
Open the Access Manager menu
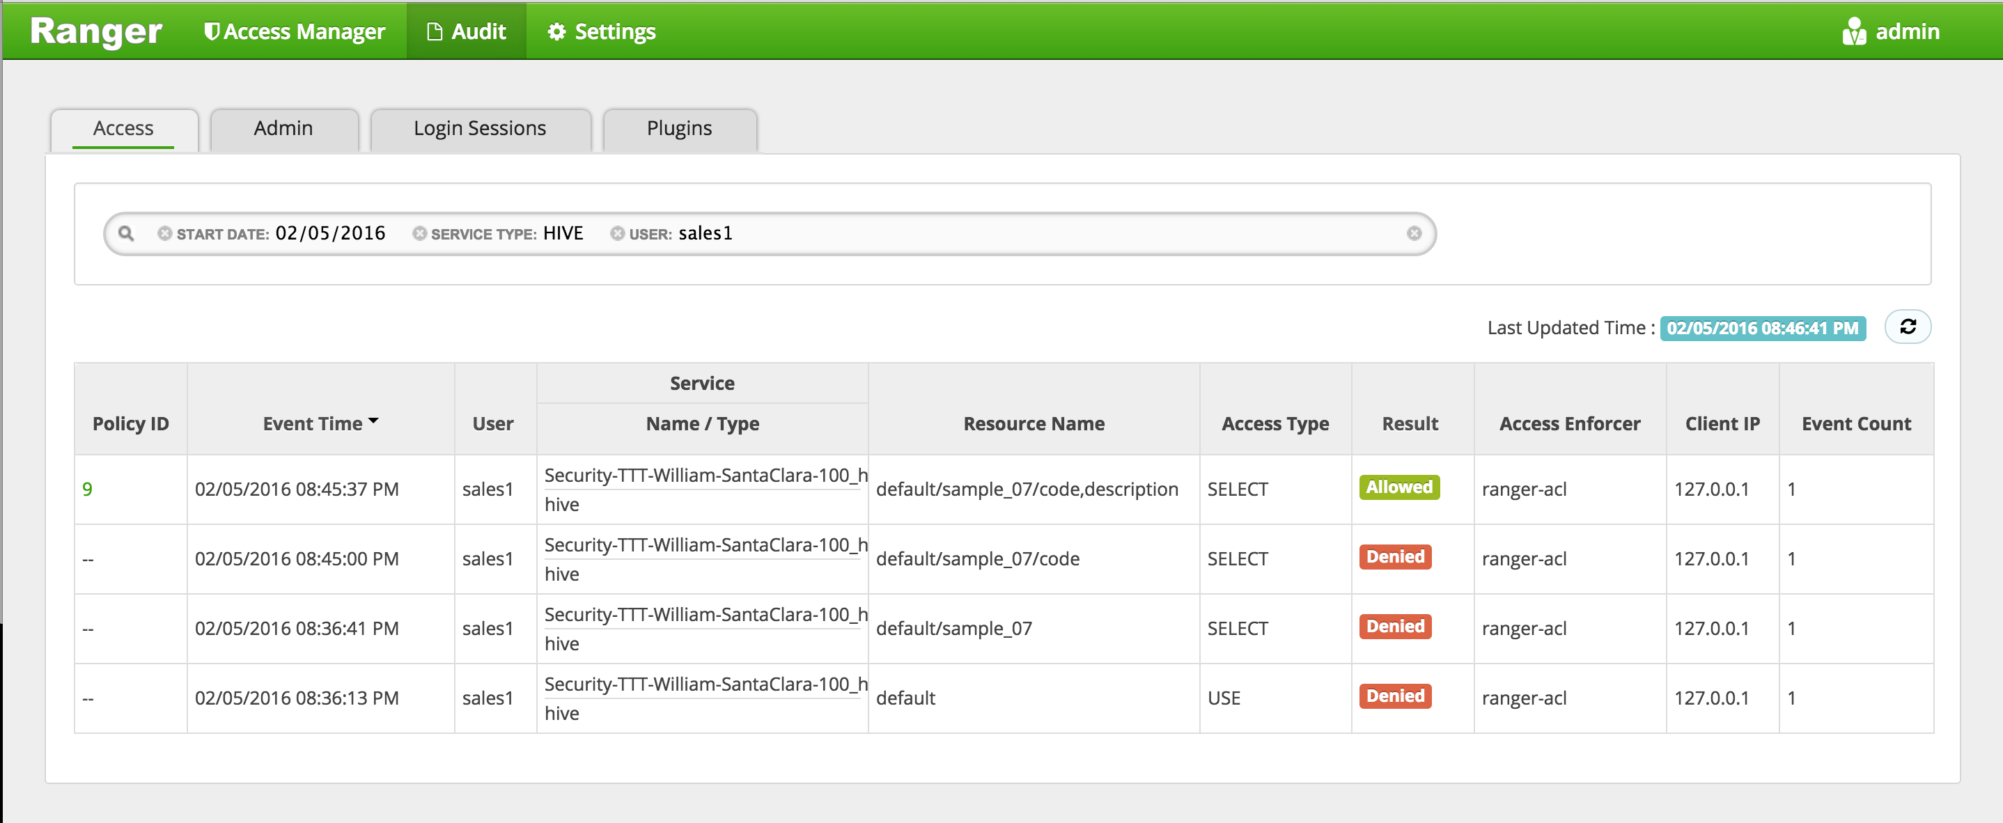click(294, 31)
